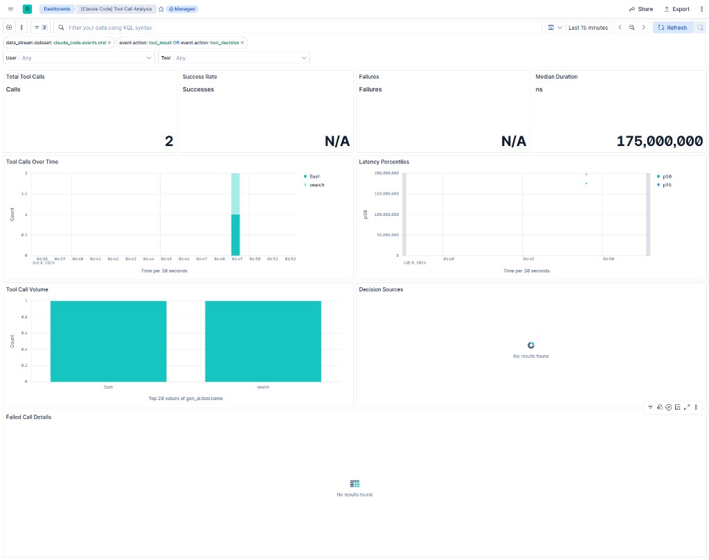Open the Last 15 minutes time picker
This screenshot has height=560, width=709.
coord(588,28)
